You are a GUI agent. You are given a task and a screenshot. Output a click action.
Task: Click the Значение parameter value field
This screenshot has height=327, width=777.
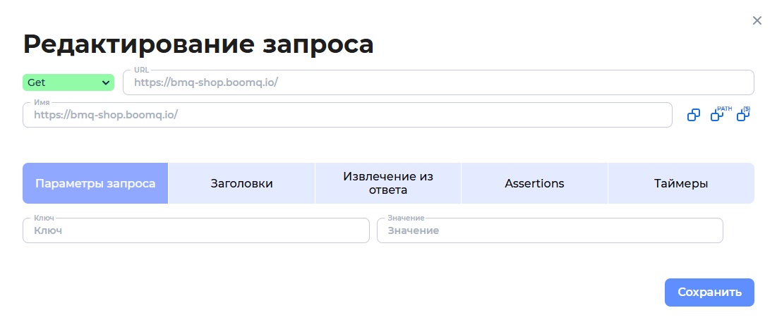point(549,230)
